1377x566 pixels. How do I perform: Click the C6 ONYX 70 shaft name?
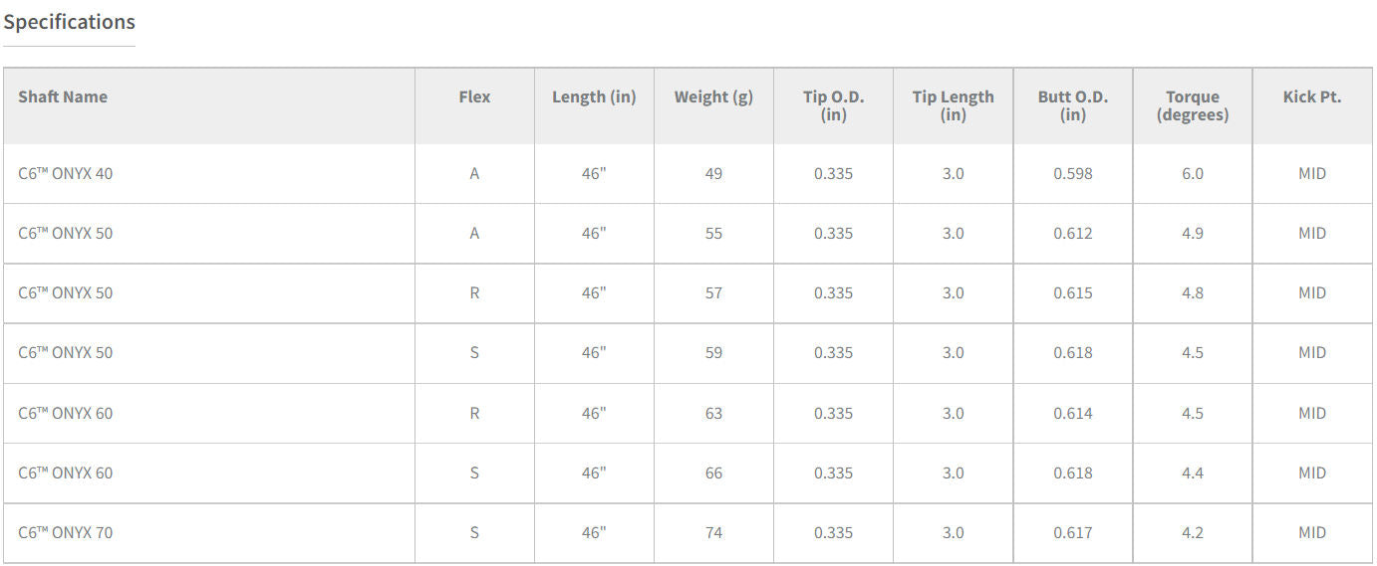tap(66, 532)
